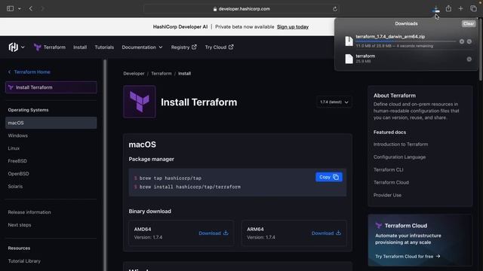Viewport: 483px width, 271px height.
Task: Open Release information in sidebar
Action: [x=29, y=212]
